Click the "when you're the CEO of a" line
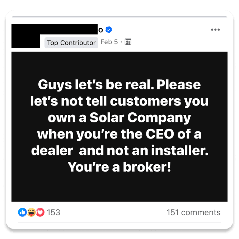 point(119,134)
